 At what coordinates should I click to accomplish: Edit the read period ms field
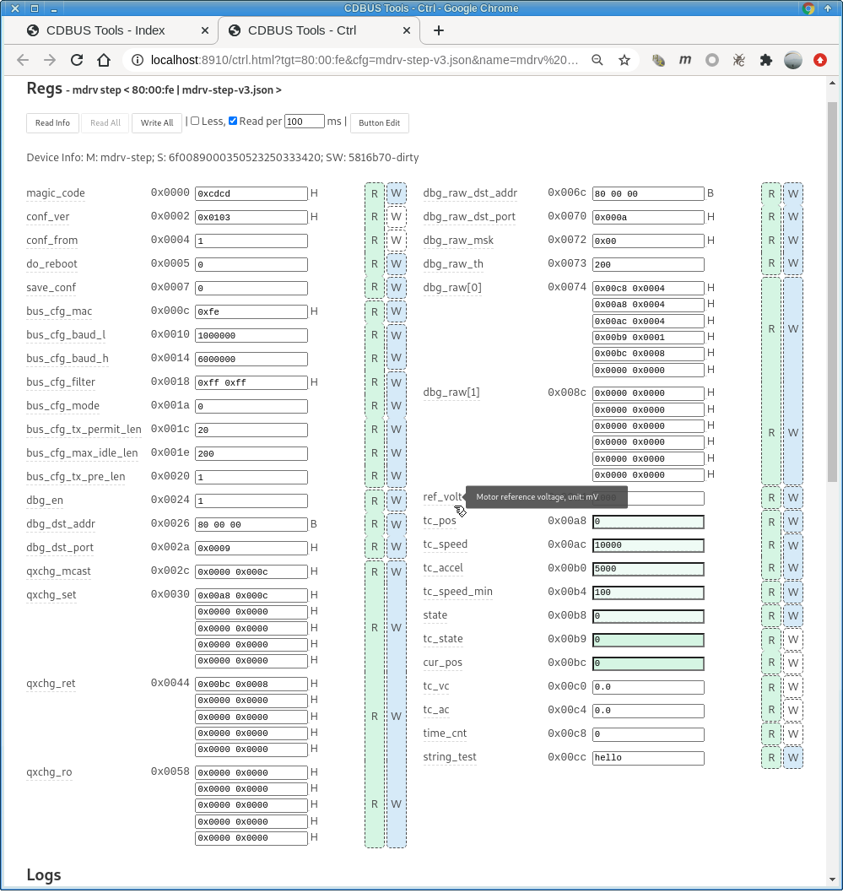coord(304,122)
